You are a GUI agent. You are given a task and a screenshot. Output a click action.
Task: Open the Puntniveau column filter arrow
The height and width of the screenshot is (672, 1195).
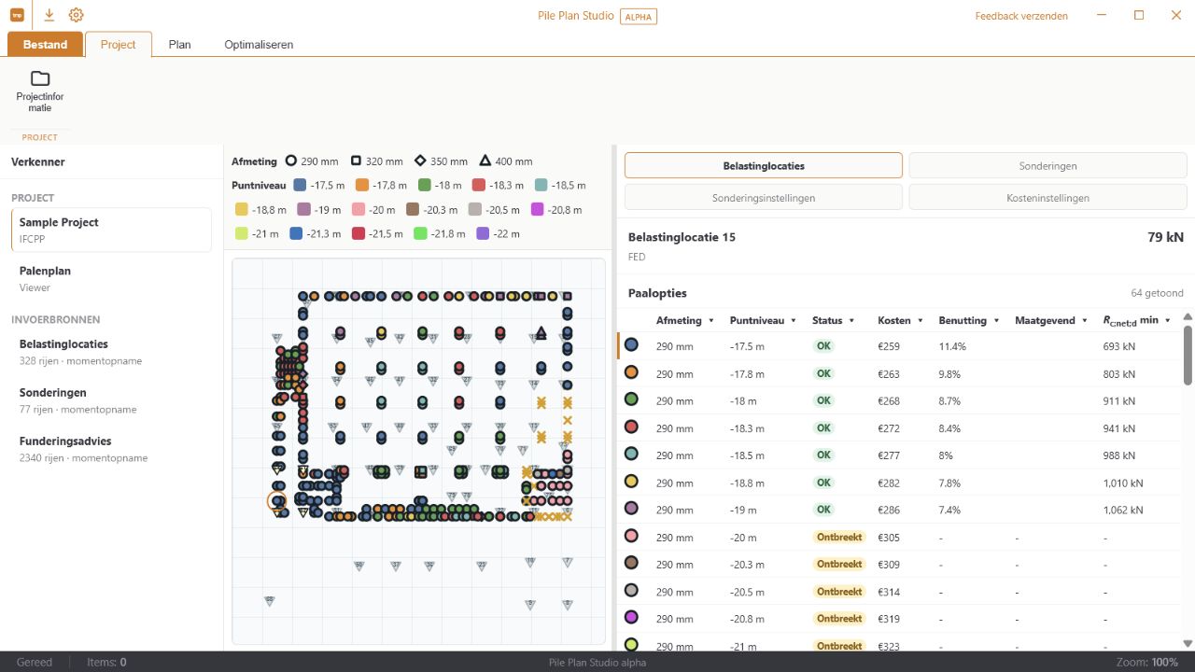coord(794,321)
